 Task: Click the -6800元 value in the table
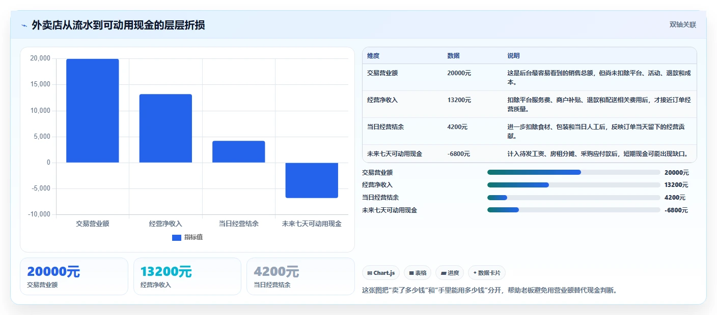click(459, 154)
